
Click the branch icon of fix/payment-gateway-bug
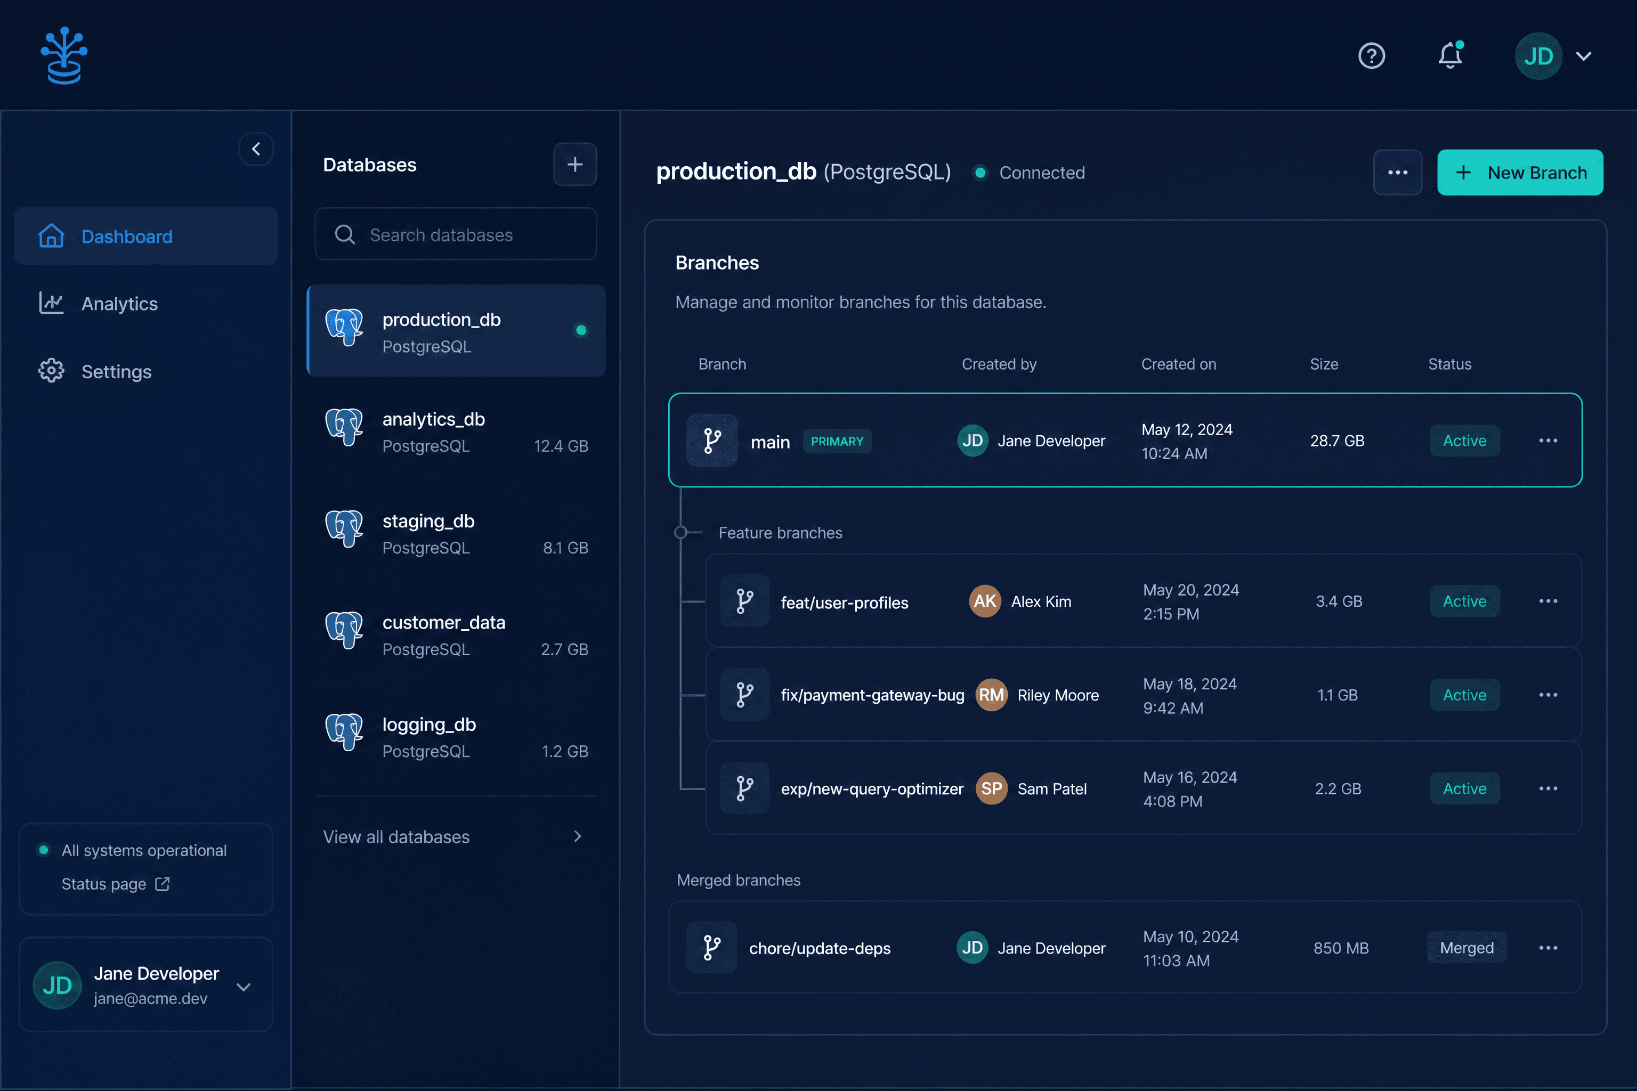pos(745,695)
